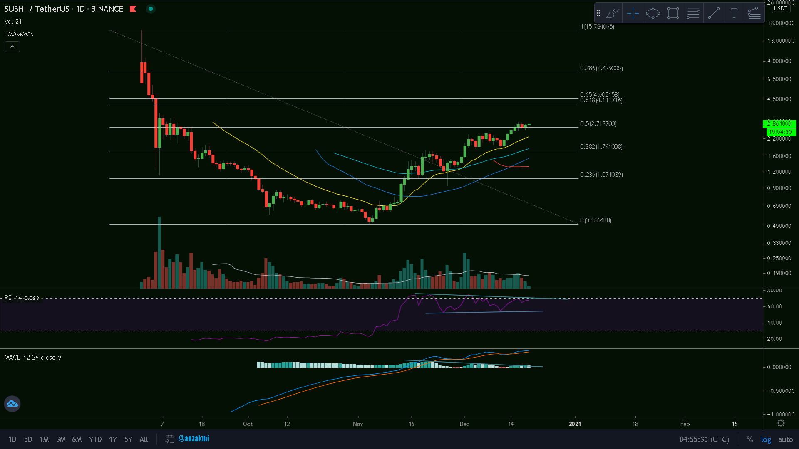Switch to YTD time range
Screen dimensions: 799x449
pos(95,439)
